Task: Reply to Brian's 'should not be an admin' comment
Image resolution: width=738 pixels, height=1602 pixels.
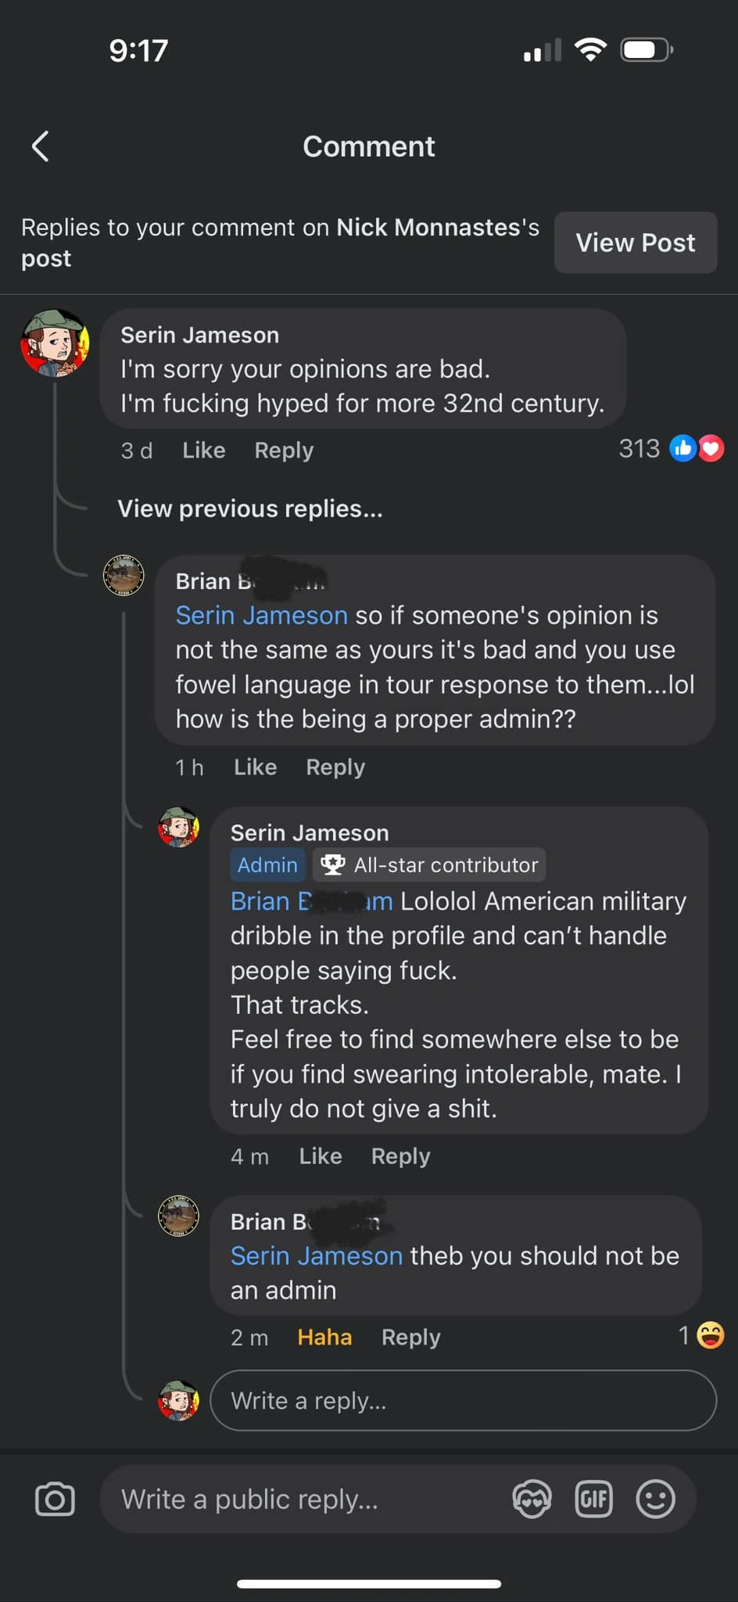Action: [x=410, y=1338]
